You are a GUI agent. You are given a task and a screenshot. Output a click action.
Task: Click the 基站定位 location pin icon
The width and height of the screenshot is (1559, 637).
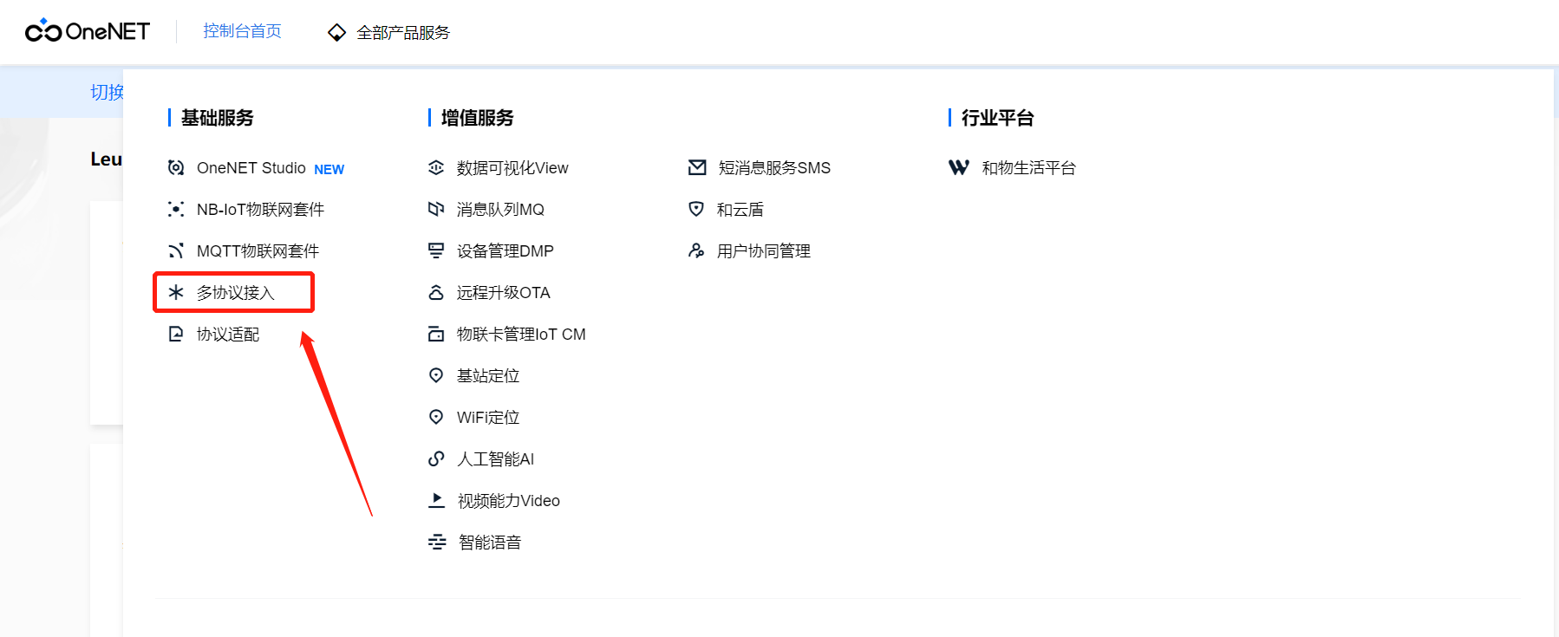tap(436, 375)
